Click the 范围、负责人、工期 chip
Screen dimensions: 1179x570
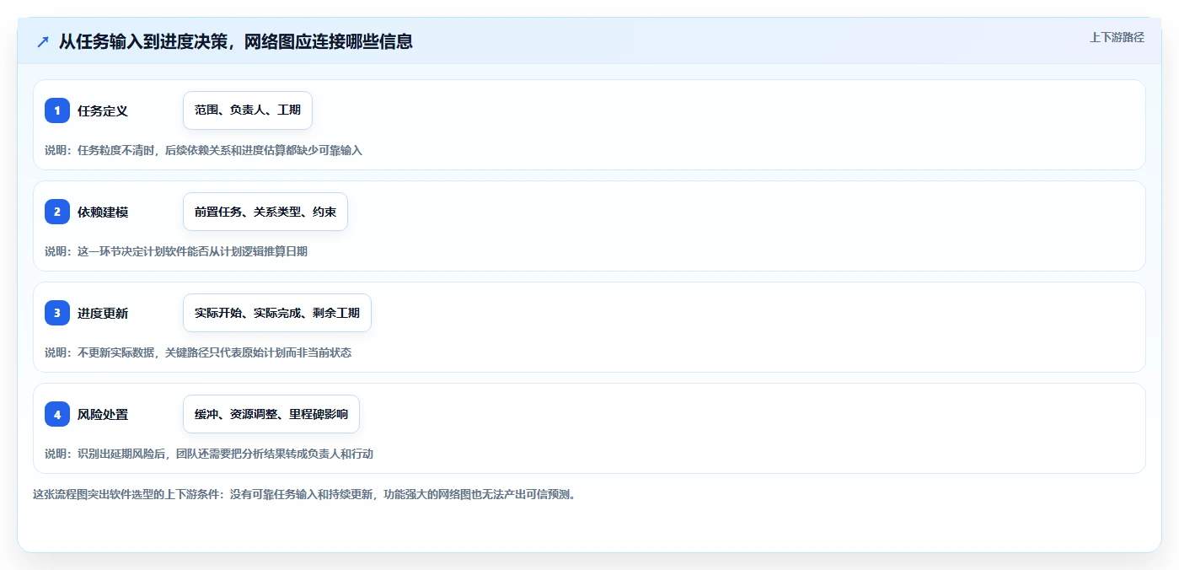tap(248, 110)
